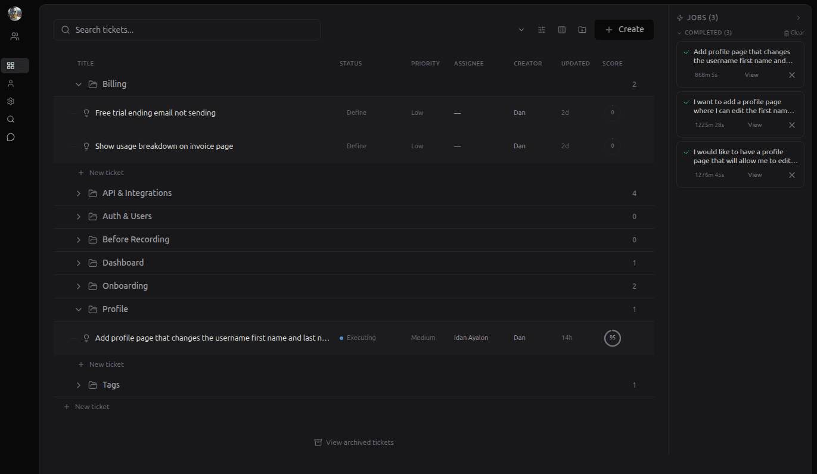Click the score circle for 'Show usage breakdown on invoice page'

(x=612, y=145)
